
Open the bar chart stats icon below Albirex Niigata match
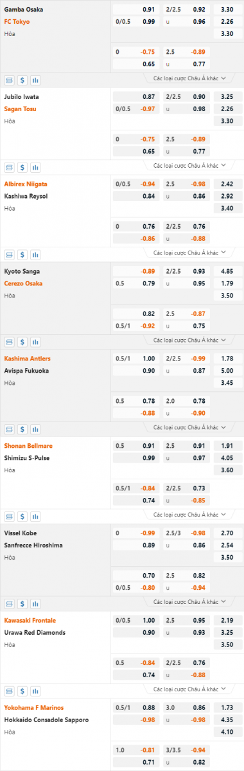click(x=35, y=254)
